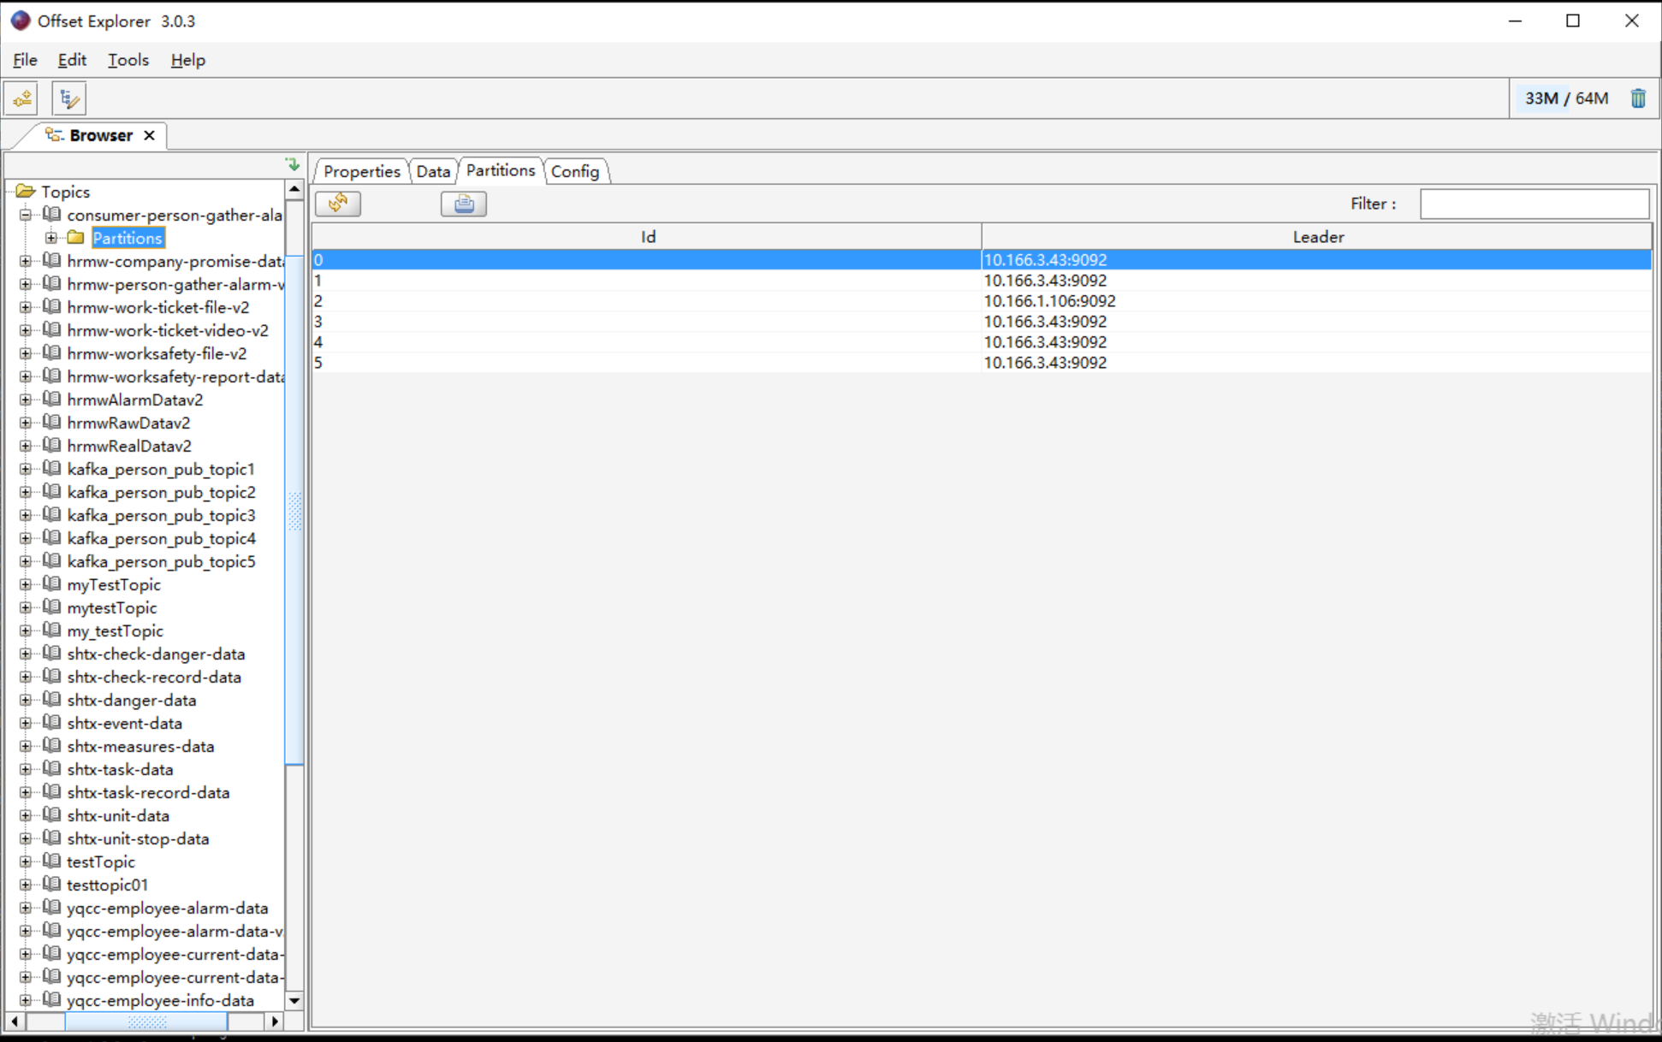Select hrmwRealDatav2 topic
The width and height of the screenshot is (1662, 1042).
coord(129,446)
